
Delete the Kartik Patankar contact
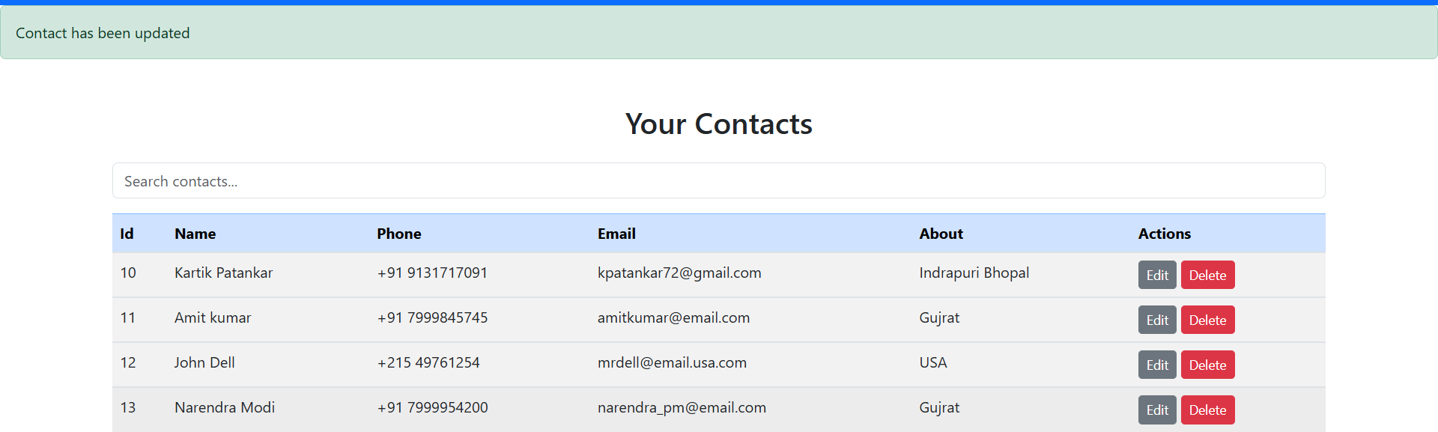pyautogui.click(x=1207, y=275)
